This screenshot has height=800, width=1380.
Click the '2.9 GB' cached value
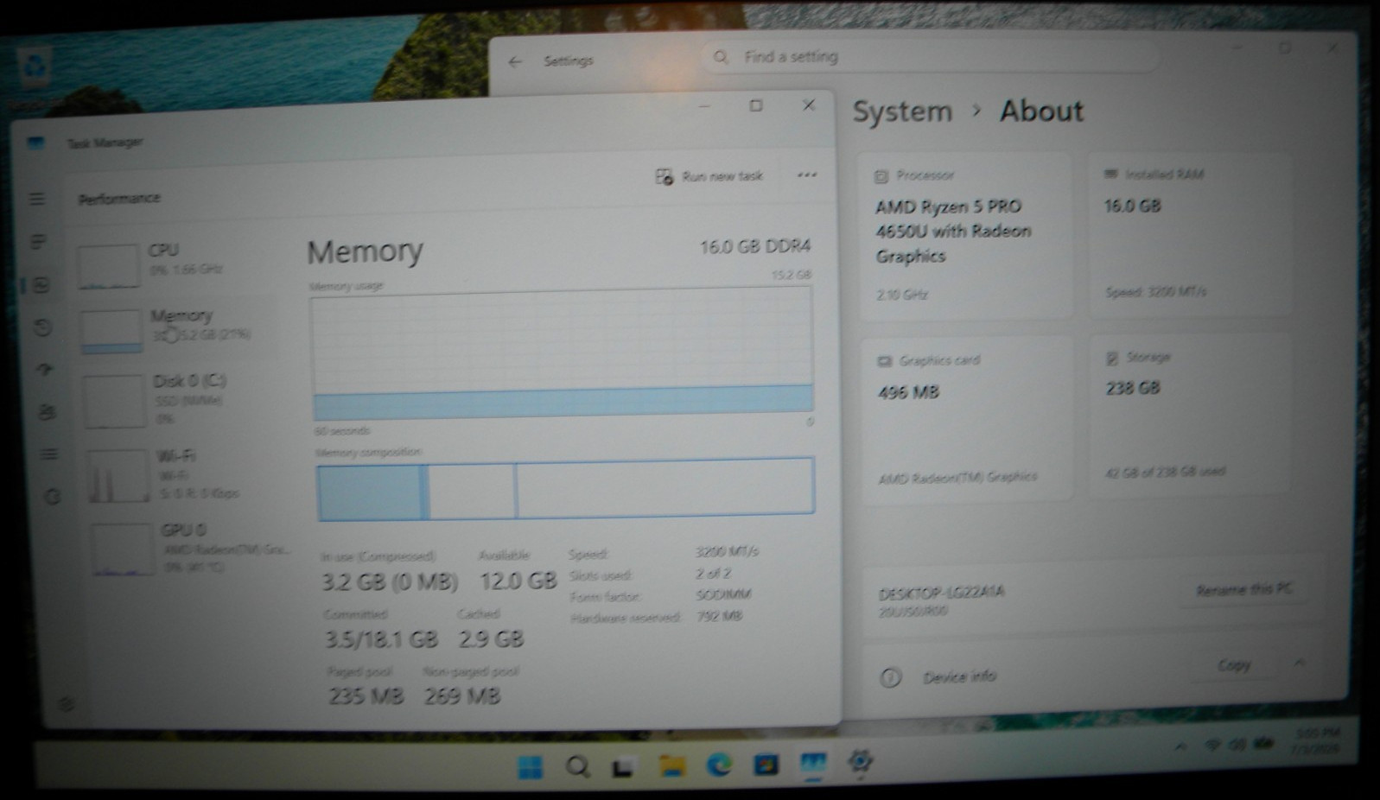tap(491, 638)
